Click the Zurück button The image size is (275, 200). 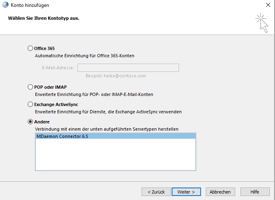click(156, 192)
